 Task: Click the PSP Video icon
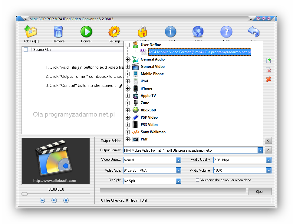pos(136,117)
